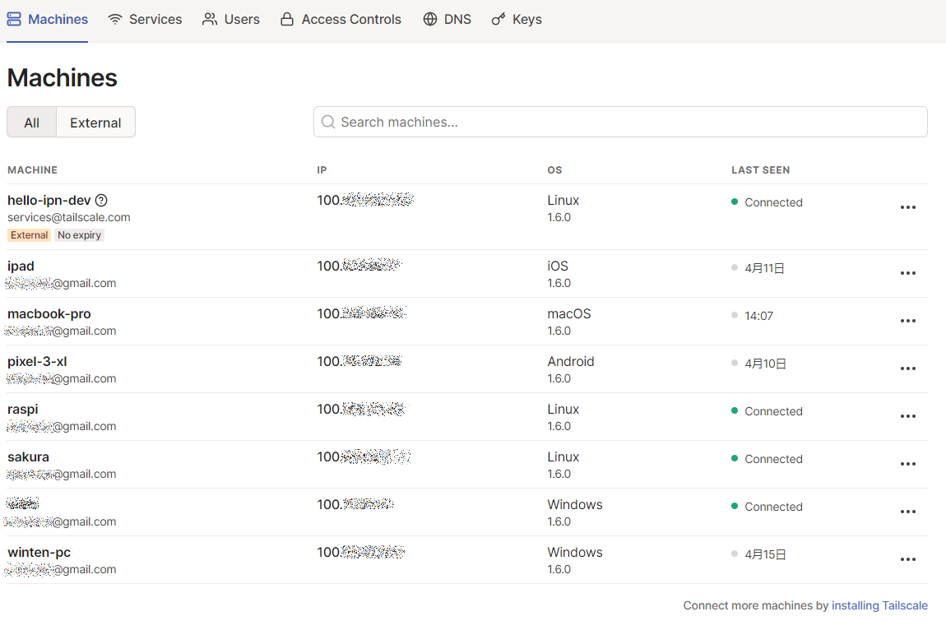Open the Services tab
This screenshot has width=946, height=621.
coord(145,19)
